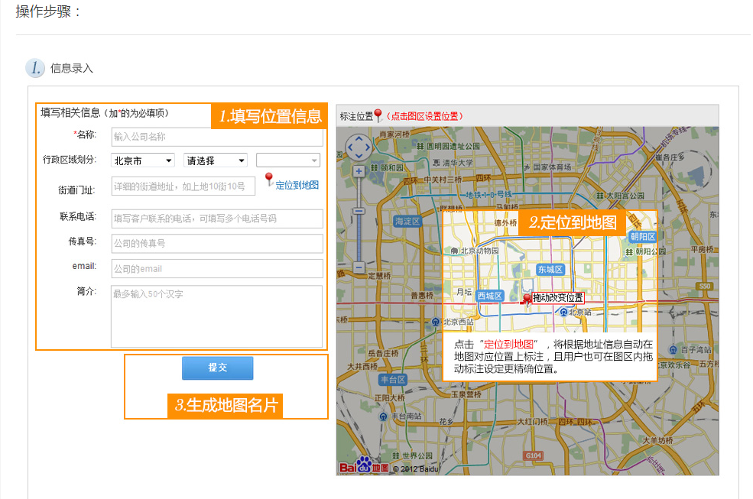This screenshot has width=753, height=499.
Task: Click the 圆明园遗址公园 icon on map
Action: click(420, 145)
